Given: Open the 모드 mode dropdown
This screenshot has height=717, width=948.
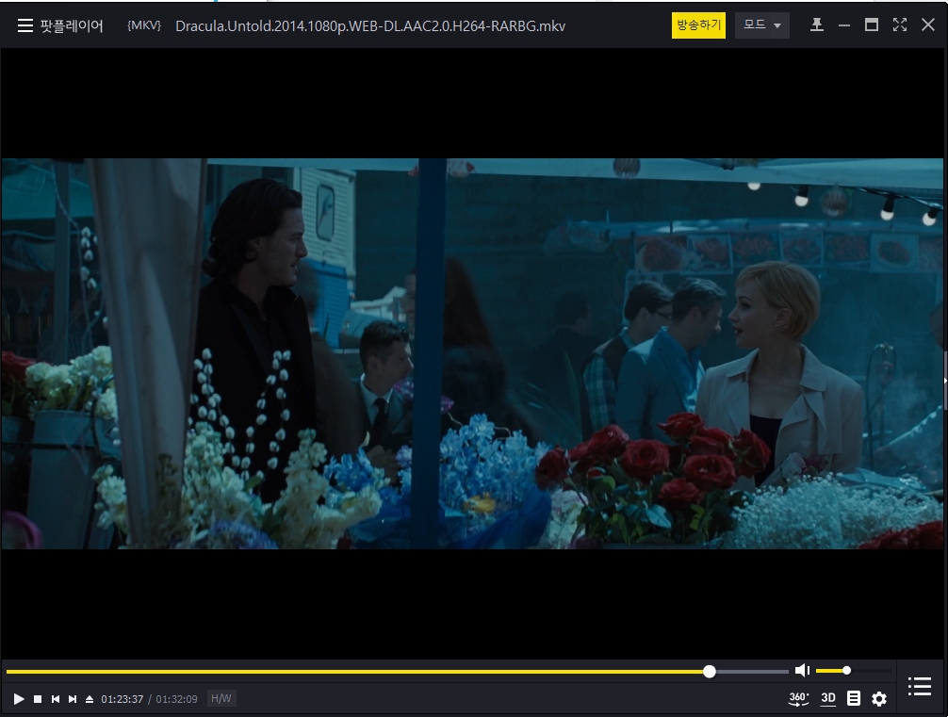Looking at the screenshot, I should pyautogui.click(x=761, y=25).
